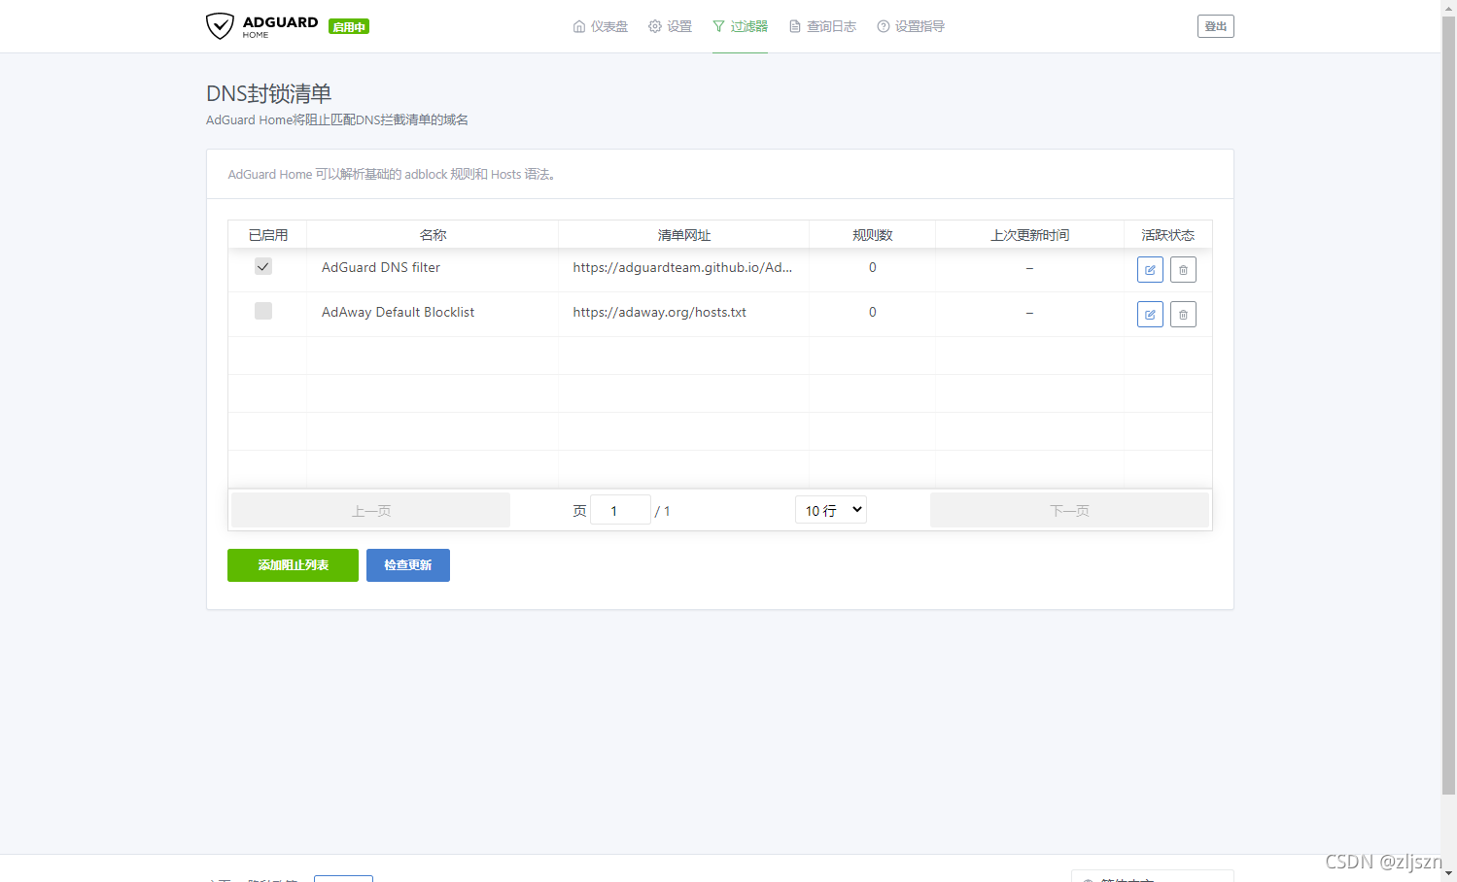The image size is (1457, 882).
Task: Click the https://adaway.org/hosts.txt URL
Action: (x=660, y=312)
